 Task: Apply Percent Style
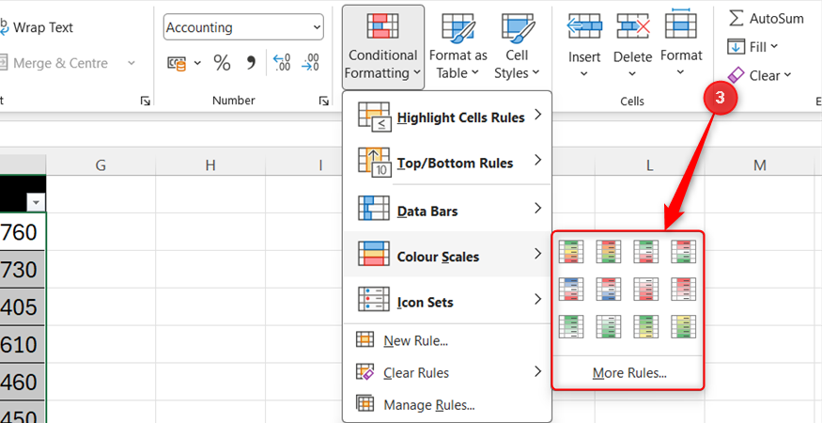[x=222, y=63]
